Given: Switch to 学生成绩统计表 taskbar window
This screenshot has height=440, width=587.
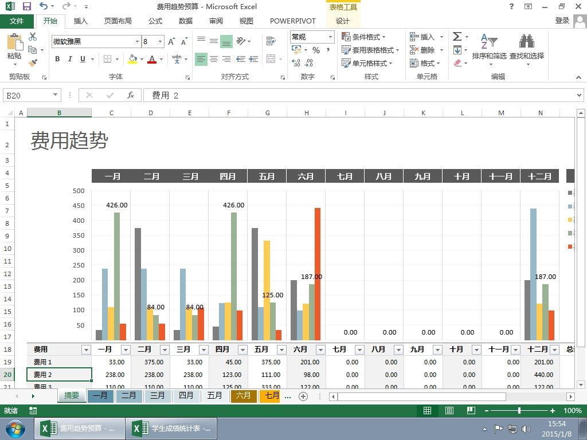Looking at the screenshot, I should [171, 429].
